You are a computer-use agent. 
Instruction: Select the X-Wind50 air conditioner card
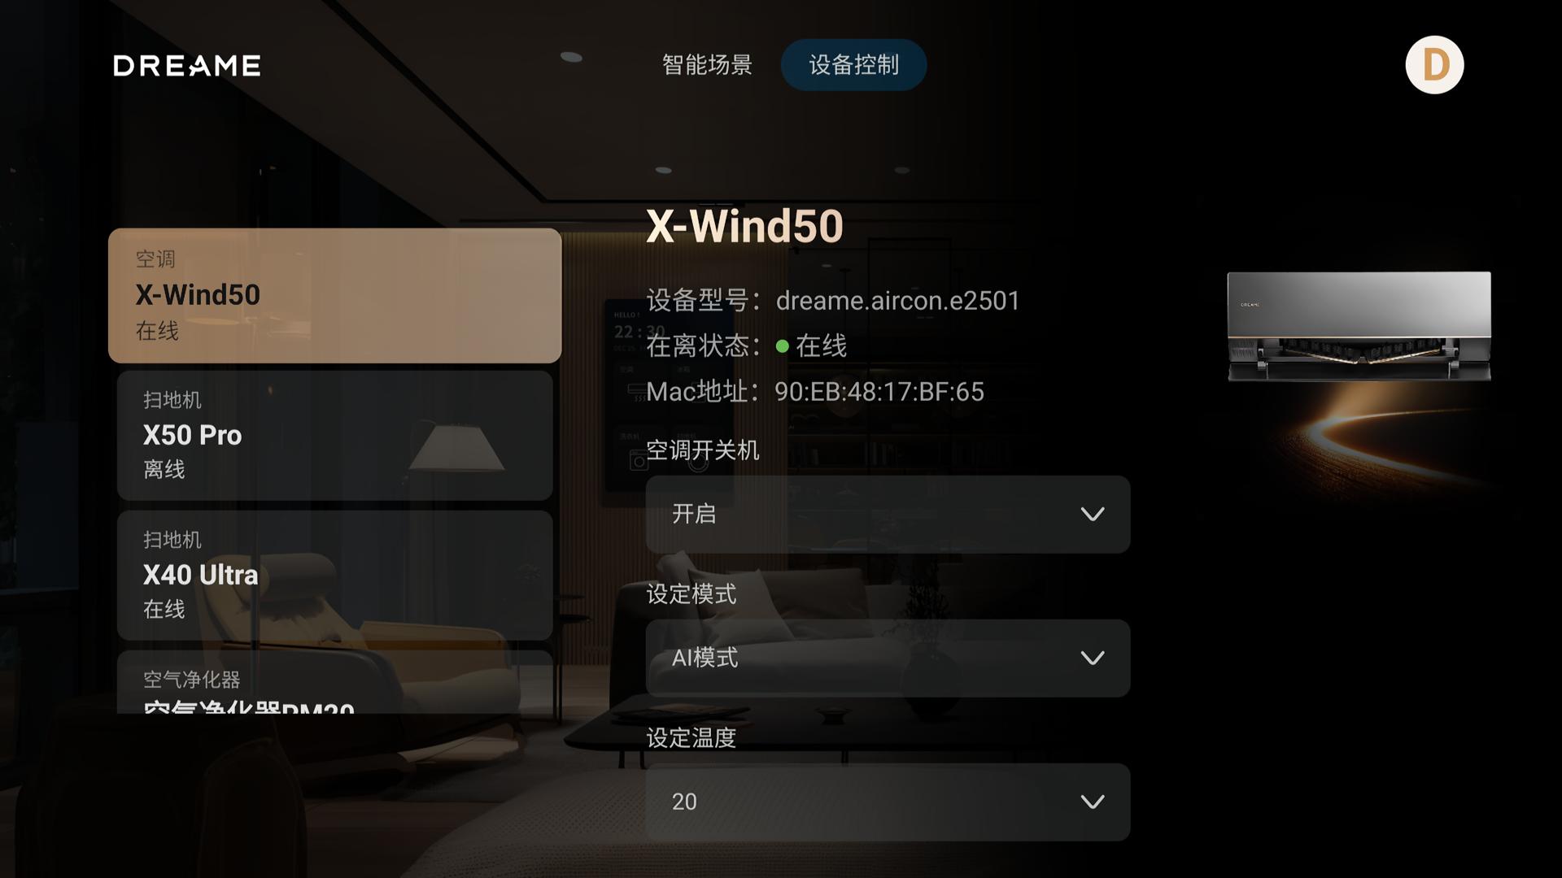point(335,296)
